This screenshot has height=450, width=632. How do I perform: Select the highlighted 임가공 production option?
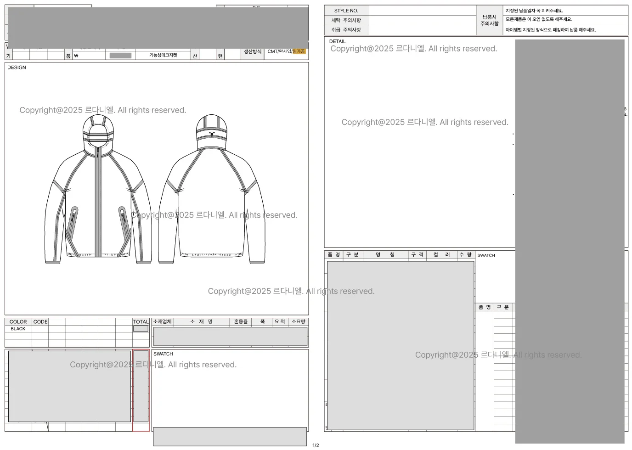299,51
